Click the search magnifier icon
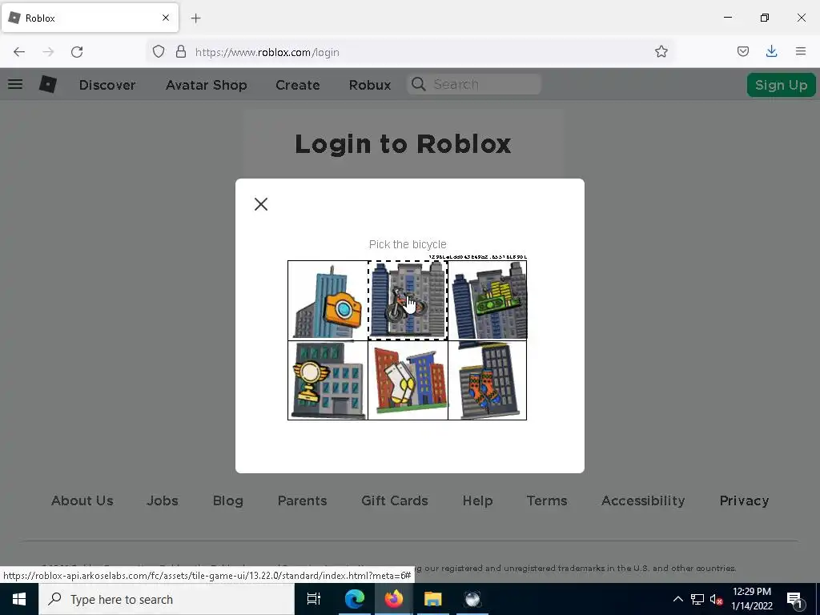This screenshot has height=615, width=820. (x=418, y=84)
